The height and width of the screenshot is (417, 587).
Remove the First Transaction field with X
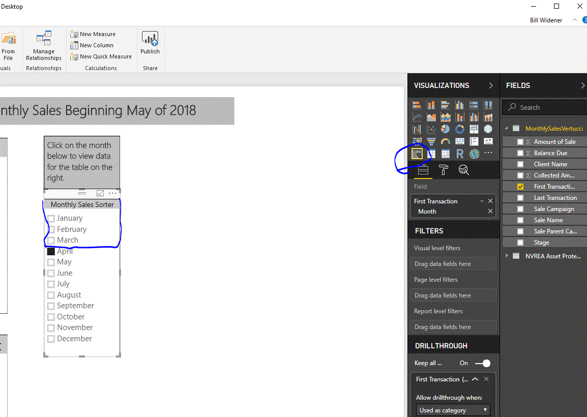point(490,201)
